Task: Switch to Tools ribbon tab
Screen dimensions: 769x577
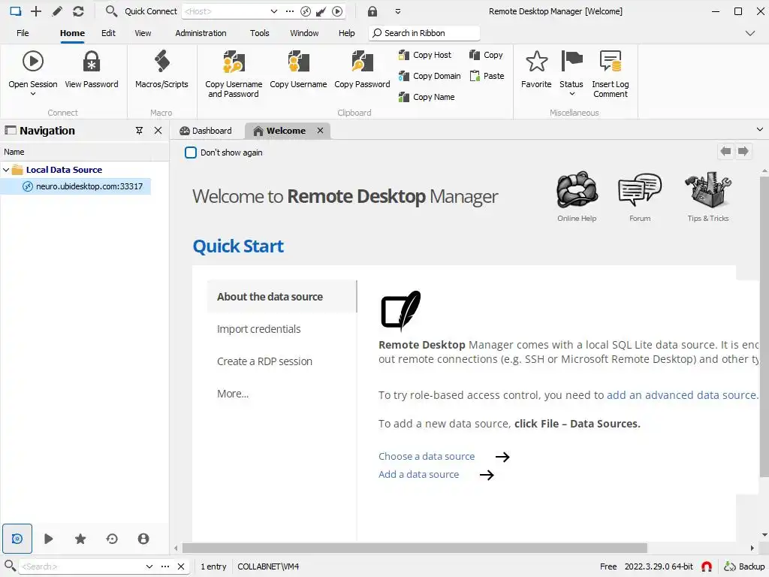Action: pos(259,33)
